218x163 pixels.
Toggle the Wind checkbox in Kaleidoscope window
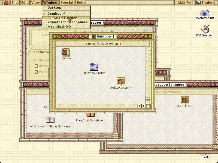tap(36, 72)
